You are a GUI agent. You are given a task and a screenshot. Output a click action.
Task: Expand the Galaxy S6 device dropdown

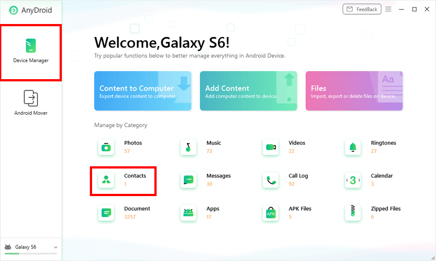56,247
